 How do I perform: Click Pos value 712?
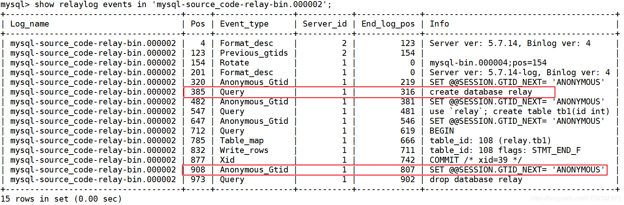[x=198, y=131]
